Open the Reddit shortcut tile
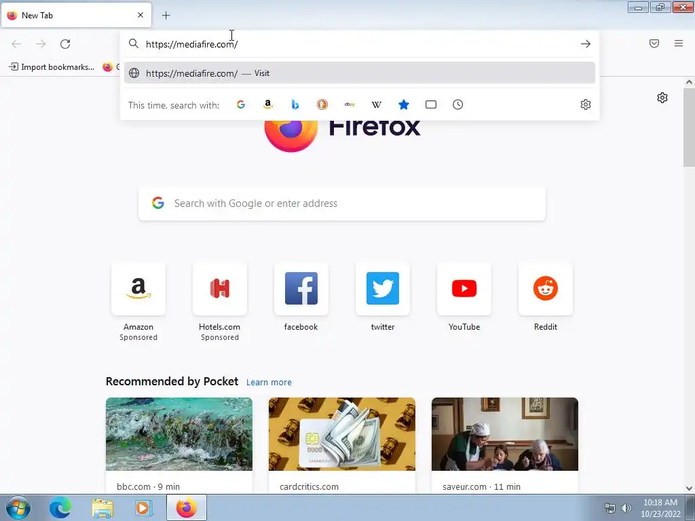The height and width of the screenshot is (521, 695). (546, 289)
